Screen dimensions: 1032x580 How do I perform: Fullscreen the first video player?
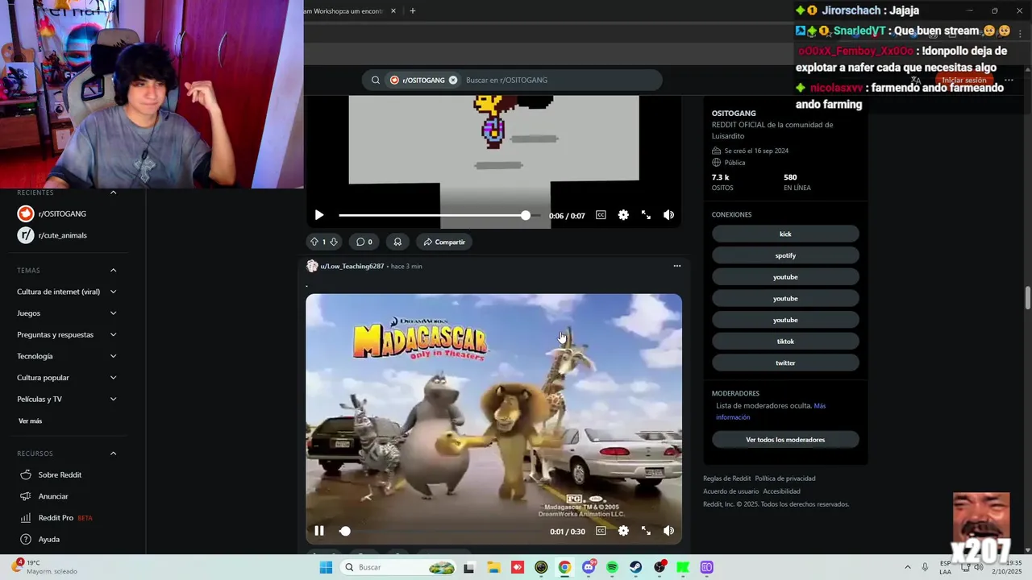[646, 215]
